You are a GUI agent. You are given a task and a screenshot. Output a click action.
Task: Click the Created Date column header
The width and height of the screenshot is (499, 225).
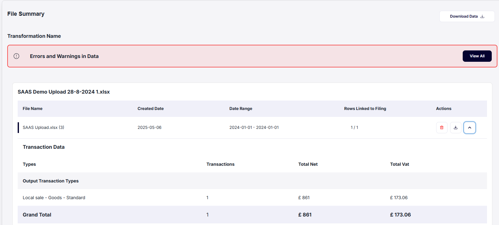pyautogui.click(x=151, y=109)
